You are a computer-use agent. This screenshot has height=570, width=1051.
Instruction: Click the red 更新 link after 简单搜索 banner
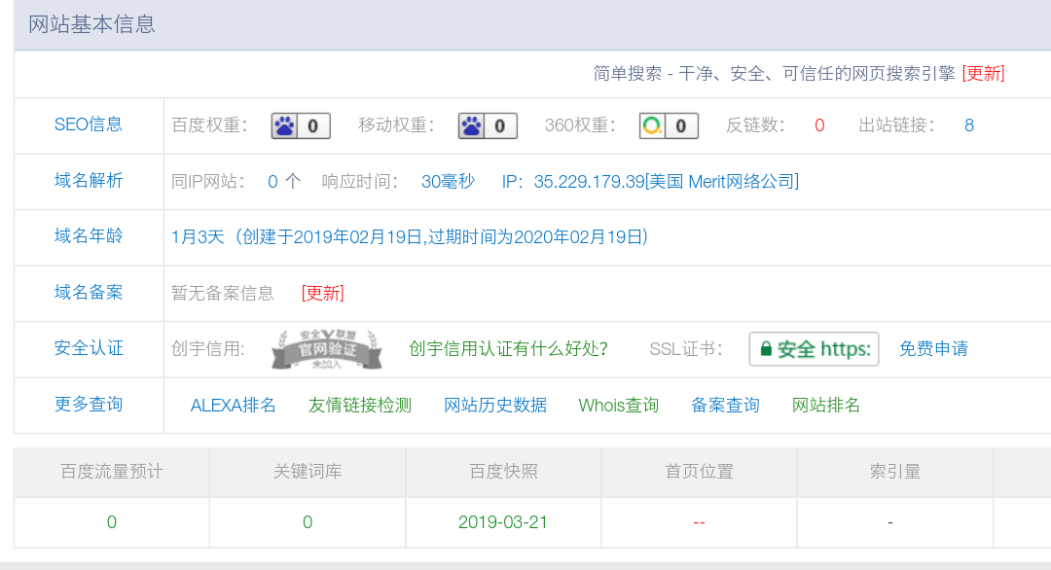[983, 74]
